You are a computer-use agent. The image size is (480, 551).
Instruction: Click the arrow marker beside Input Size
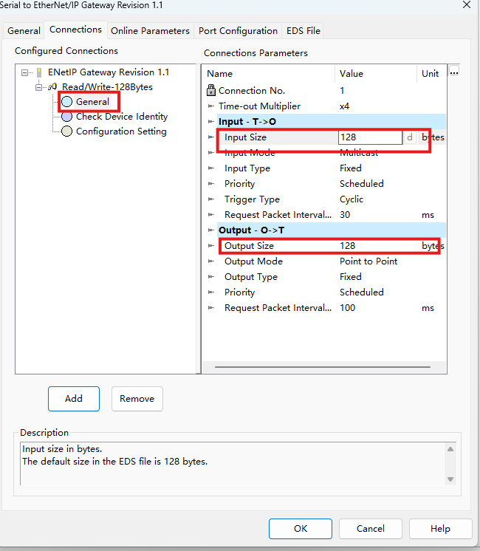click(x=211, y=137)
